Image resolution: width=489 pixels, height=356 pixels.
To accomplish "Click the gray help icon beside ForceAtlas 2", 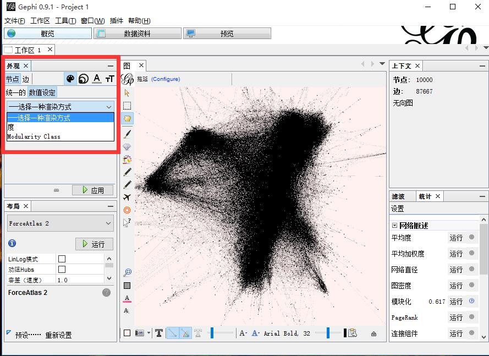I will 106,293.
